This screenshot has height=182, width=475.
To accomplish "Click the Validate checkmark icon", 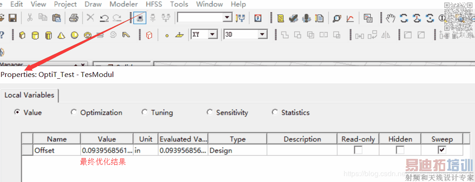I will tap(294, 19).
